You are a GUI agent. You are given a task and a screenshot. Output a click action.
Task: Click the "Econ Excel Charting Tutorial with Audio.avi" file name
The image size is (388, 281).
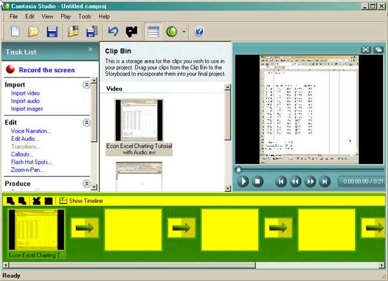[x=139, y=149]
